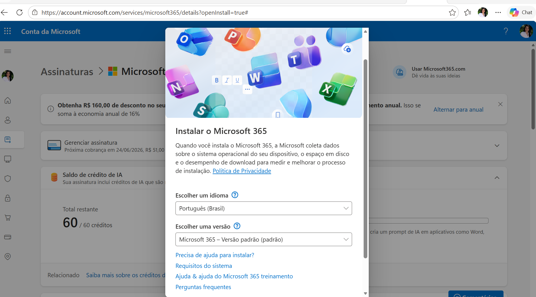The width and height of the screenshot is (536, 297).
Task: Open Order history cart icon in sidebar
Action: tap(8, 218)
